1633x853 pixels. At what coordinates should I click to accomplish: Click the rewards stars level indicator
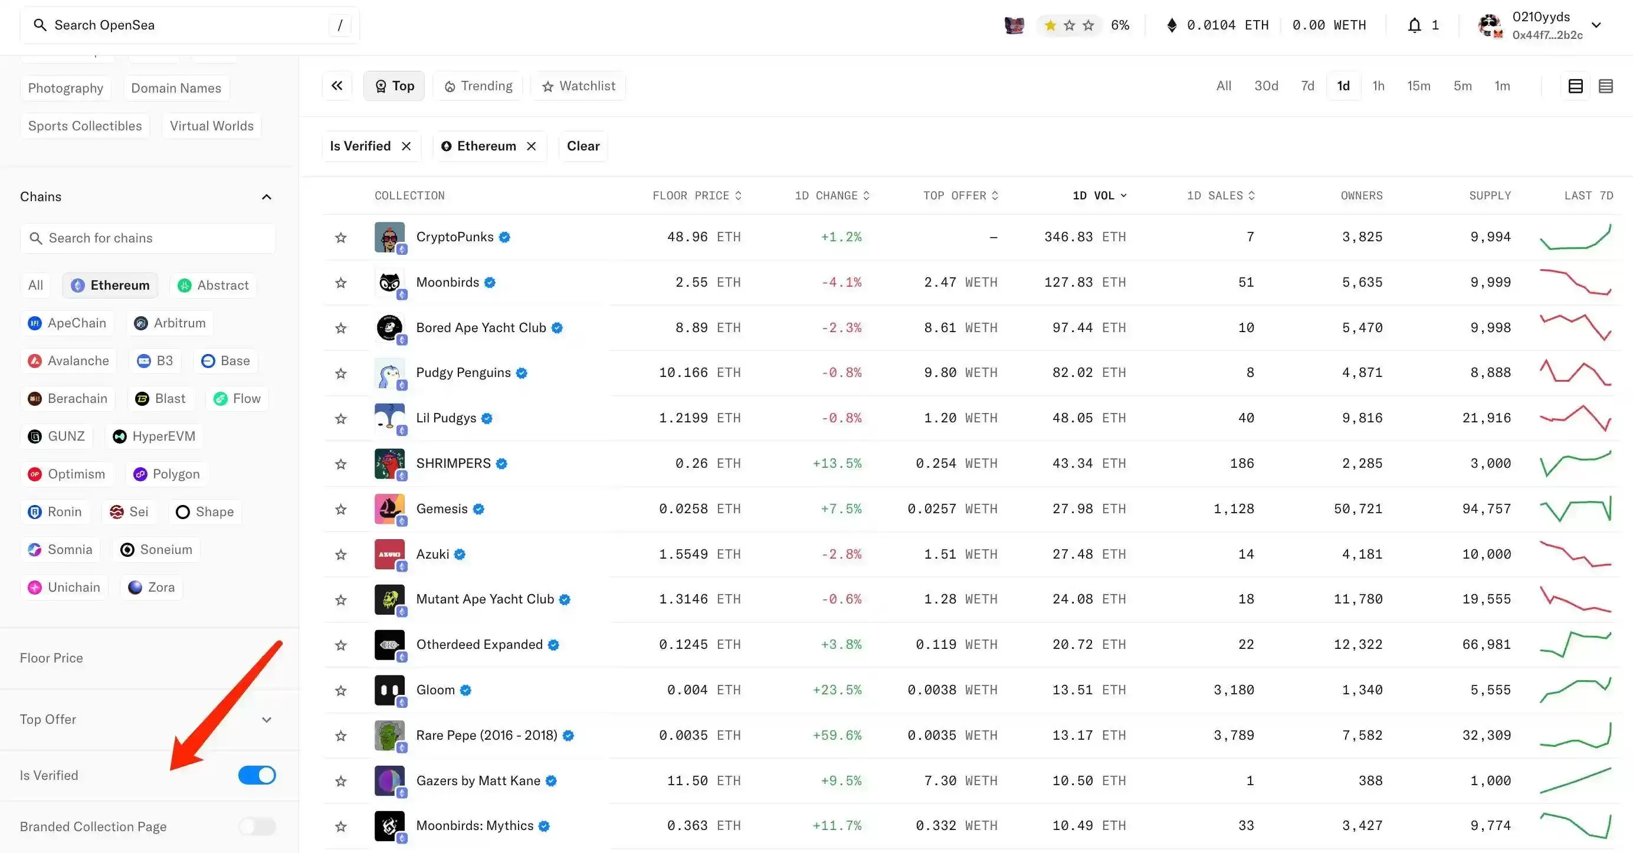tap(1070, 25)
